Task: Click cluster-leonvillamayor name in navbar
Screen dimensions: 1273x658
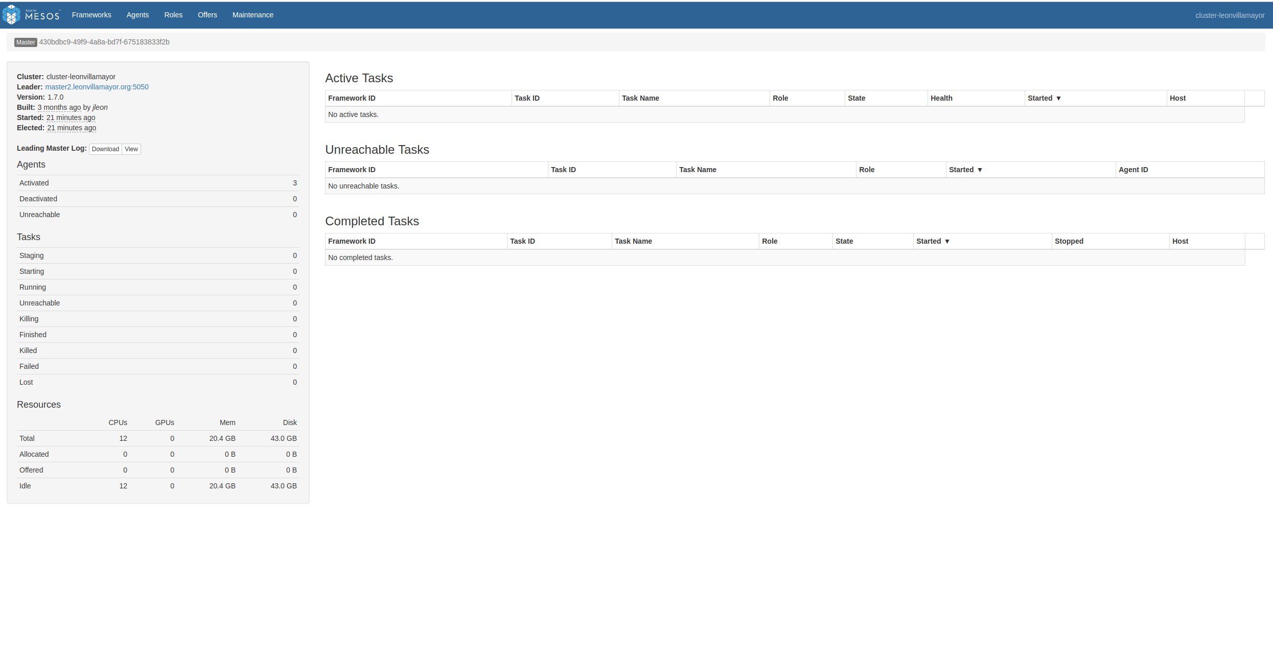Action: (x=1230, y=15)
